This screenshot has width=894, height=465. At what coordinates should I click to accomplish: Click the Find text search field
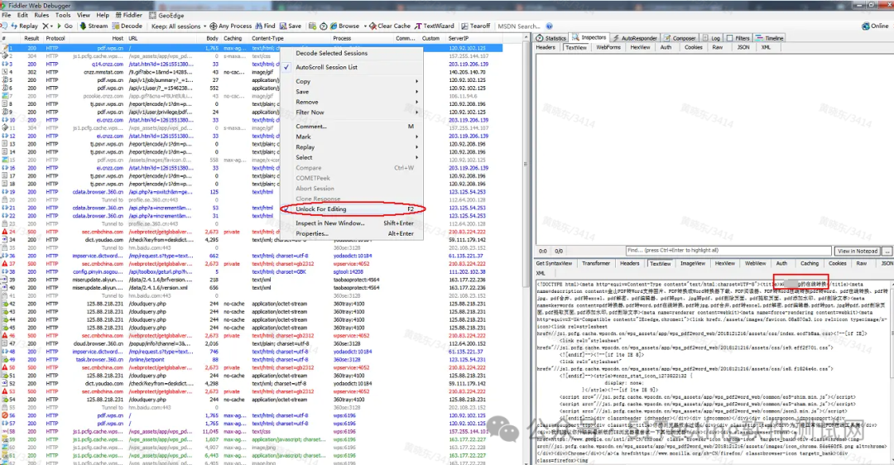coord(728,251)
